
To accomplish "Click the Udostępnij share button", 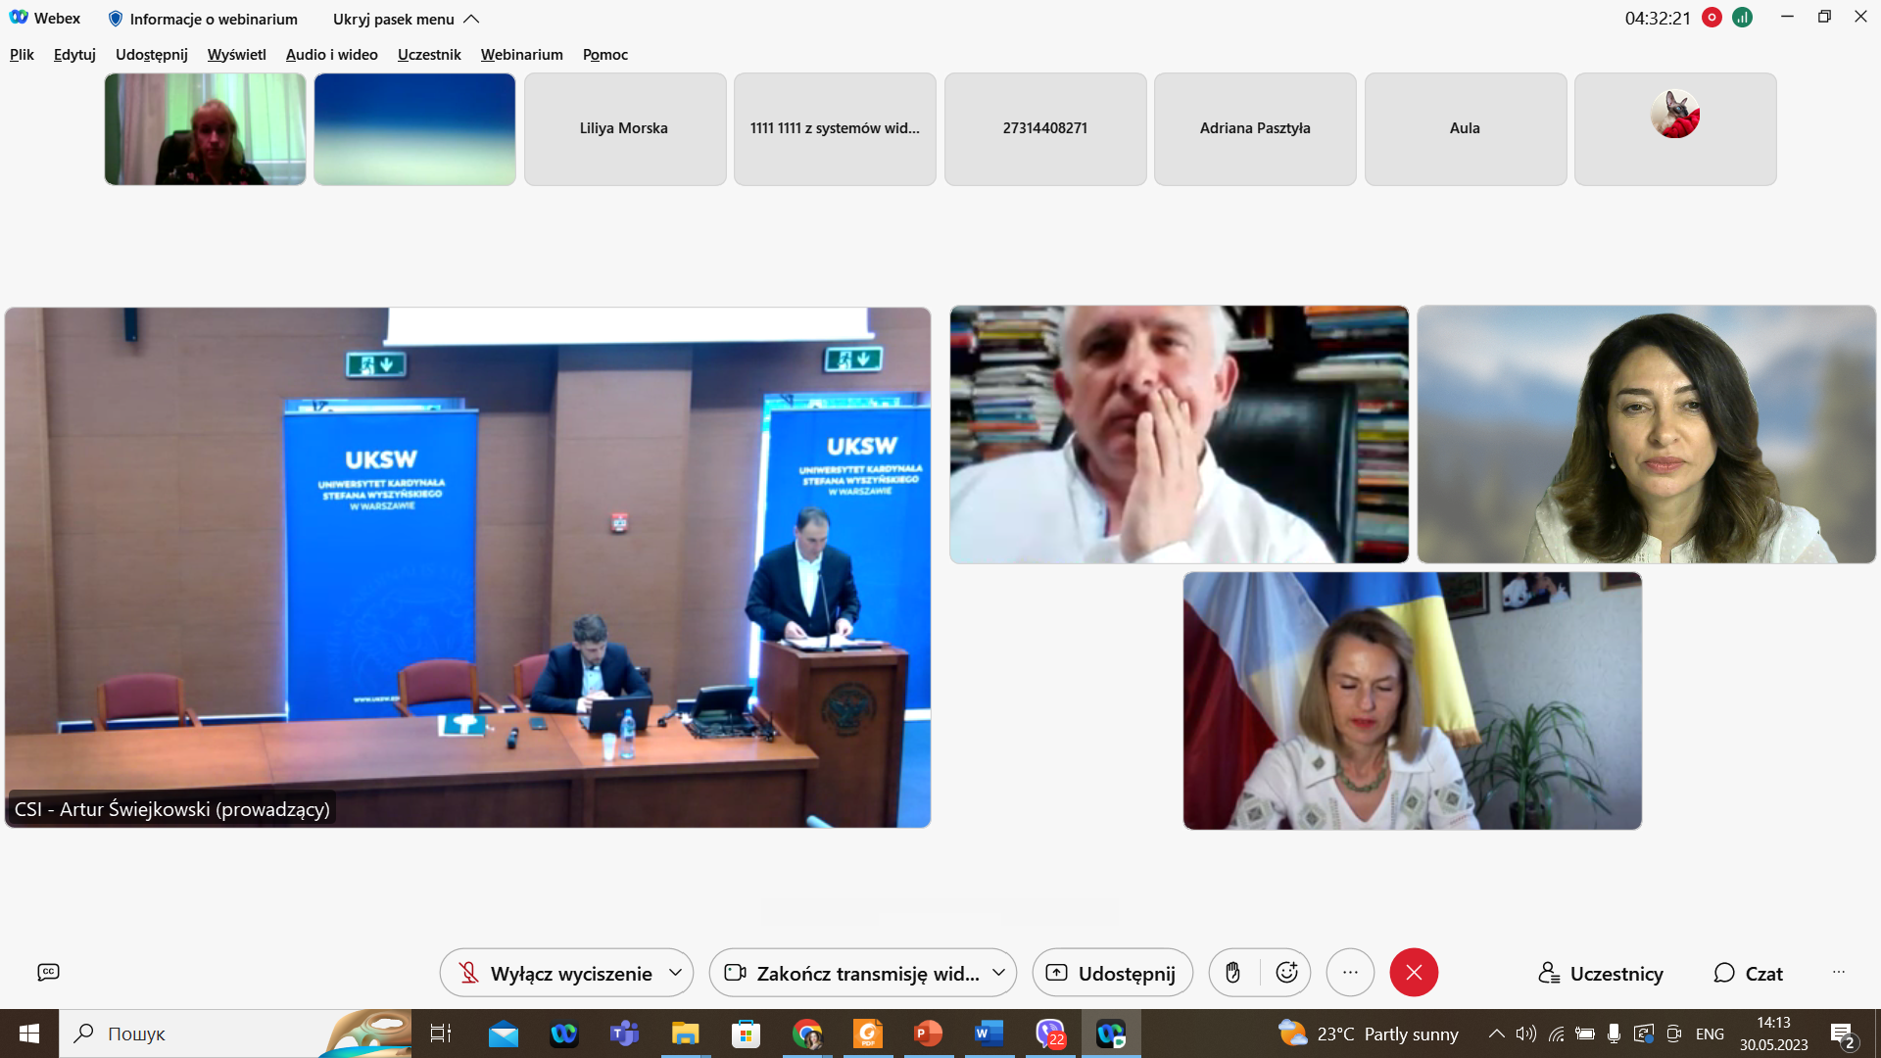I will pos(1112,973).
